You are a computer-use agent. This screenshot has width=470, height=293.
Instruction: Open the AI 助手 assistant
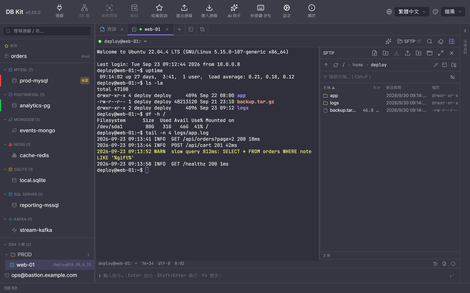tap(234, 11)
